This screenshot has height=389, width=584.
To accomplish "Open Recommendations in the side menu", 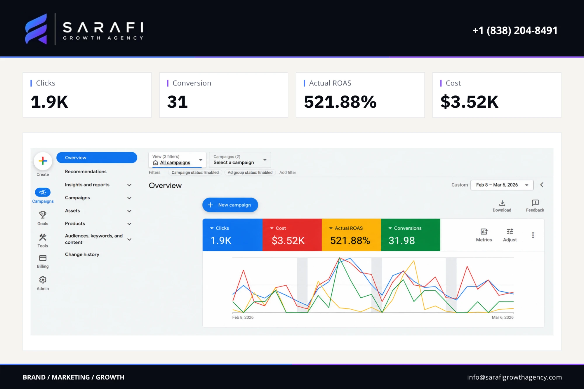I will 86,172.
